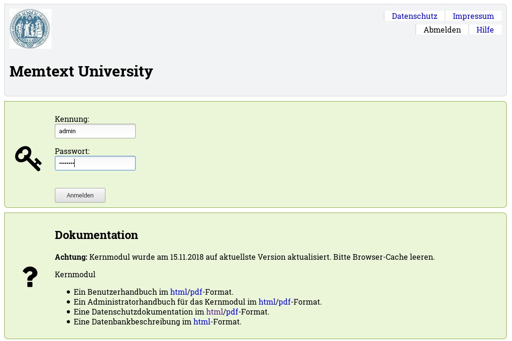Click into the Passwort field
The width and height of the screenshot is (512, 341).
coord(95,163)
